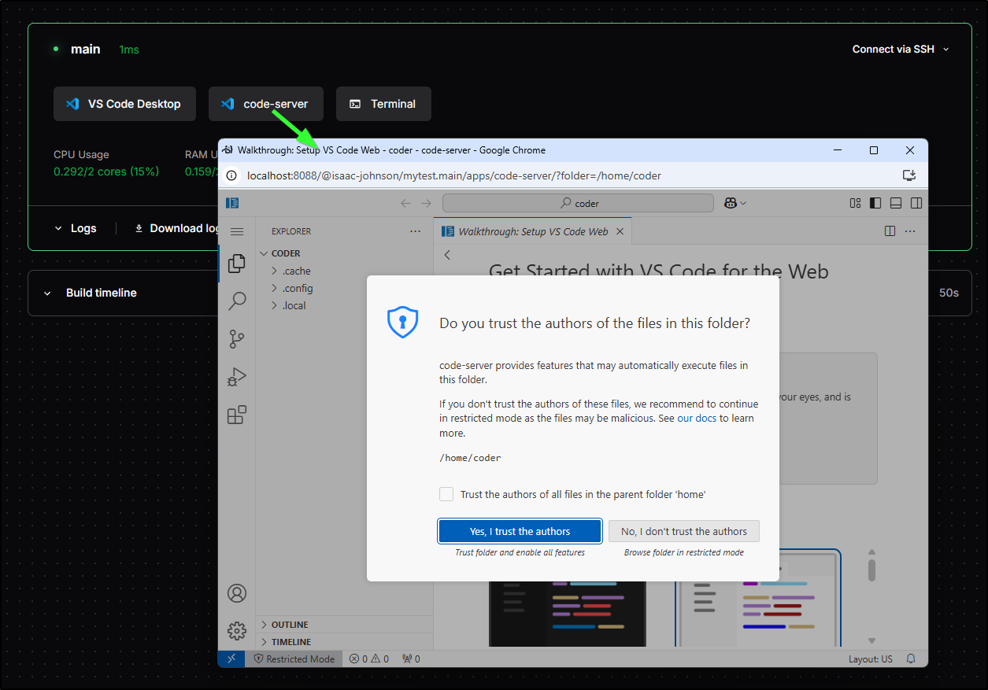Click 'No, I don't trust the authors' button
The width and height of the screenshot is (988, 690).
click(684, 531)
